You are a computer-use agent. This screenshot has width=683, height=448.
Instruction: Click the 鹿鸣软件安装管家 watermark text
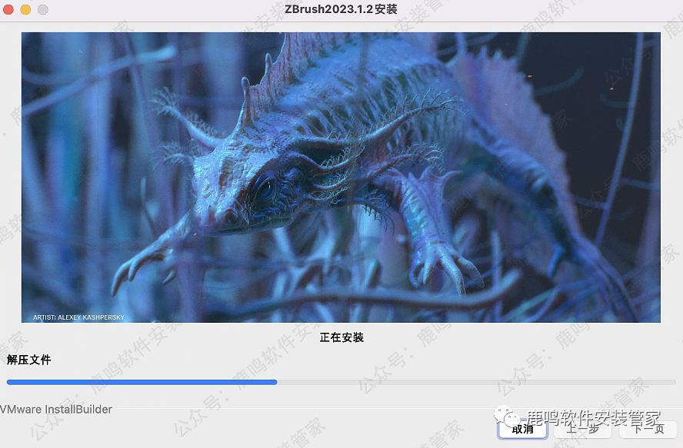[x=592, y=417]
